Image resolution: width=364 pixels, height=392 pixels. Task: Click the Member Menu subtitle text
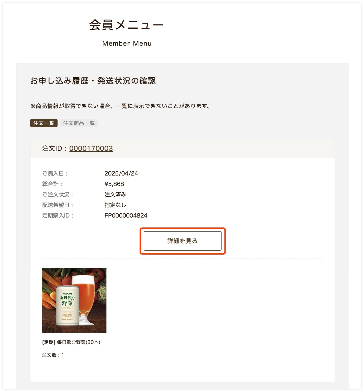pos(127,43)
